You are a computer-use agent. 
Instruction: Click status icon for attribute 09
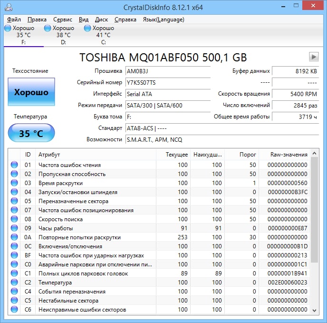14,228
